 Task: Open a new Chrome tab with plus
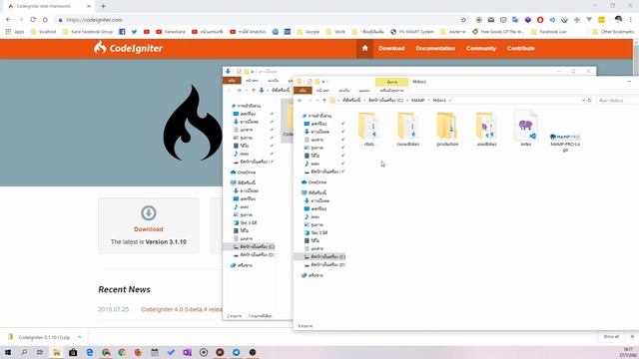[103, 6]
